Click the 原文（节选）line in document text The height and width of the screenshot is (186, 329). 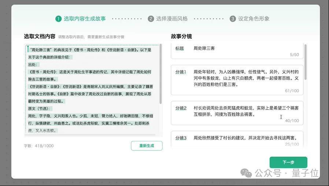[40, 108]
